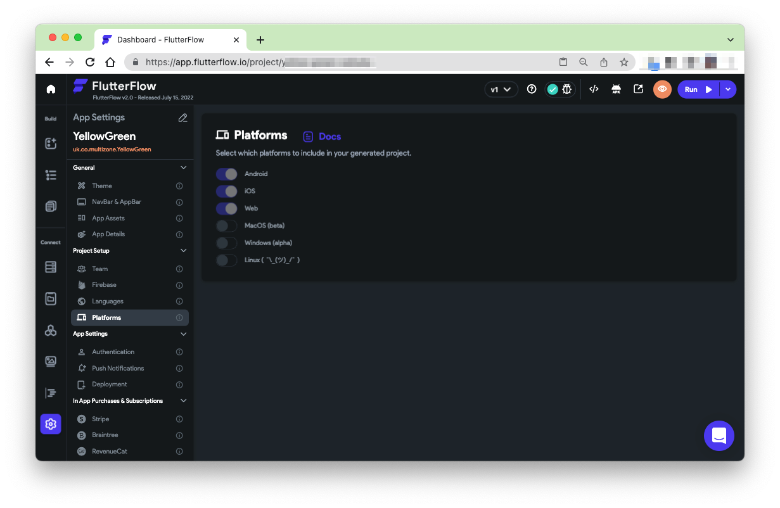Open Team settings

click(x=130, y=269)
